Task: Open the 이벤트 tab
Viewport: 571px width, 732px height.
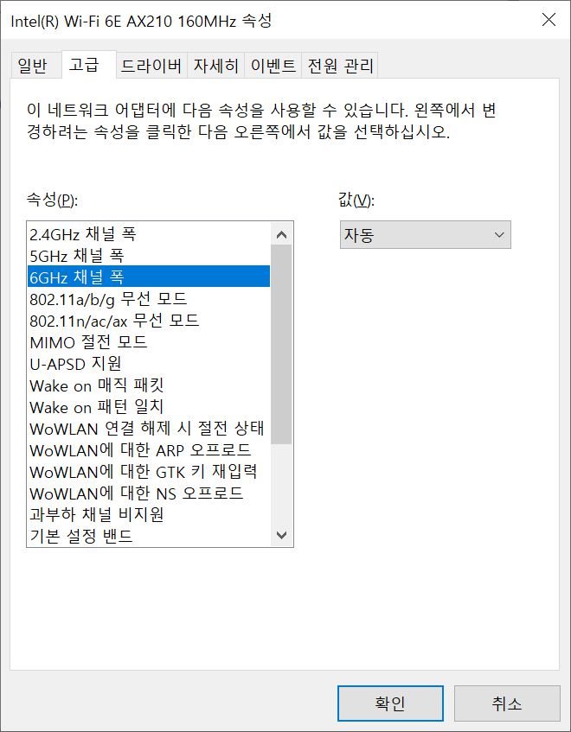Action: click(x=273, y=66)
